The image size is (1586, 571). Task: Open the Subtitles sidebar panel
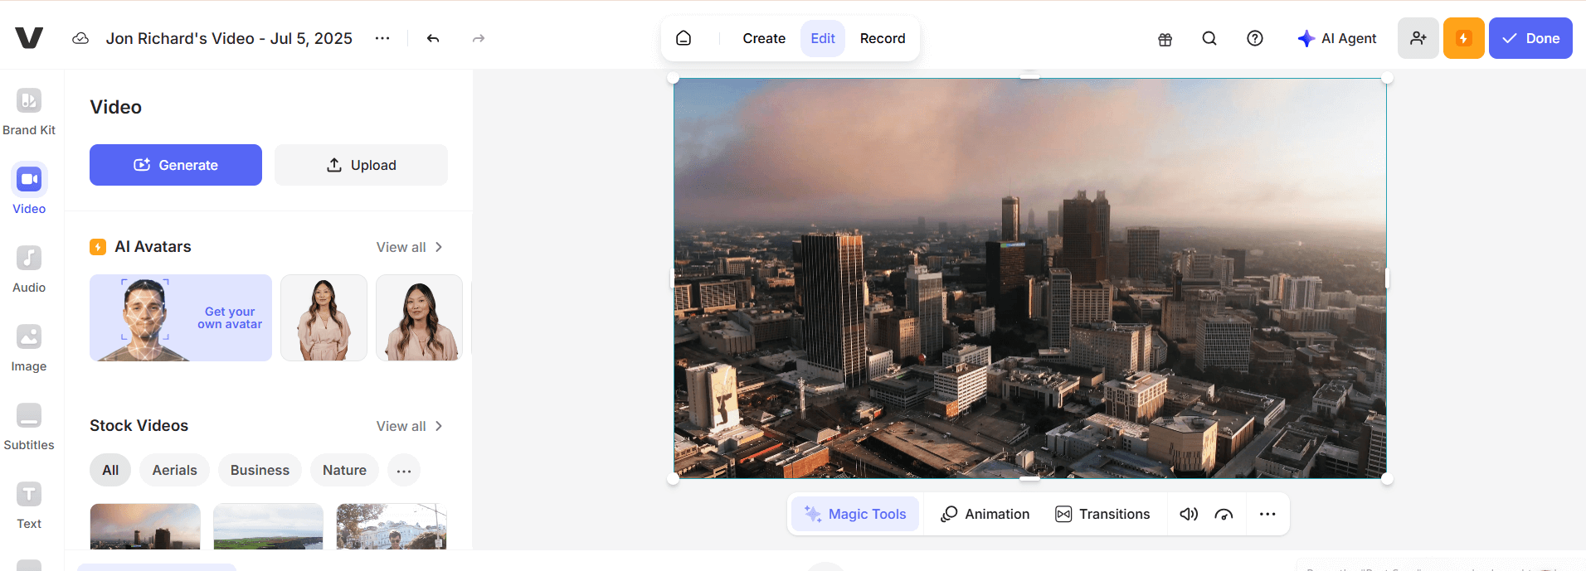point(29,426)
